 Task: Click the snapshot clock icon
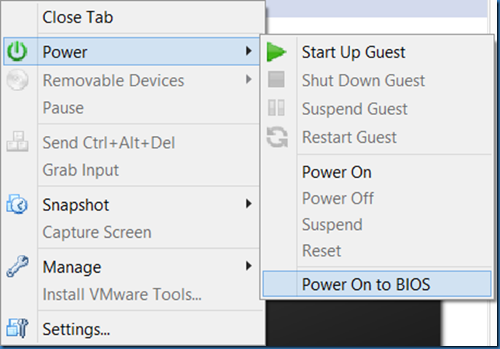(x=17, y=205)
